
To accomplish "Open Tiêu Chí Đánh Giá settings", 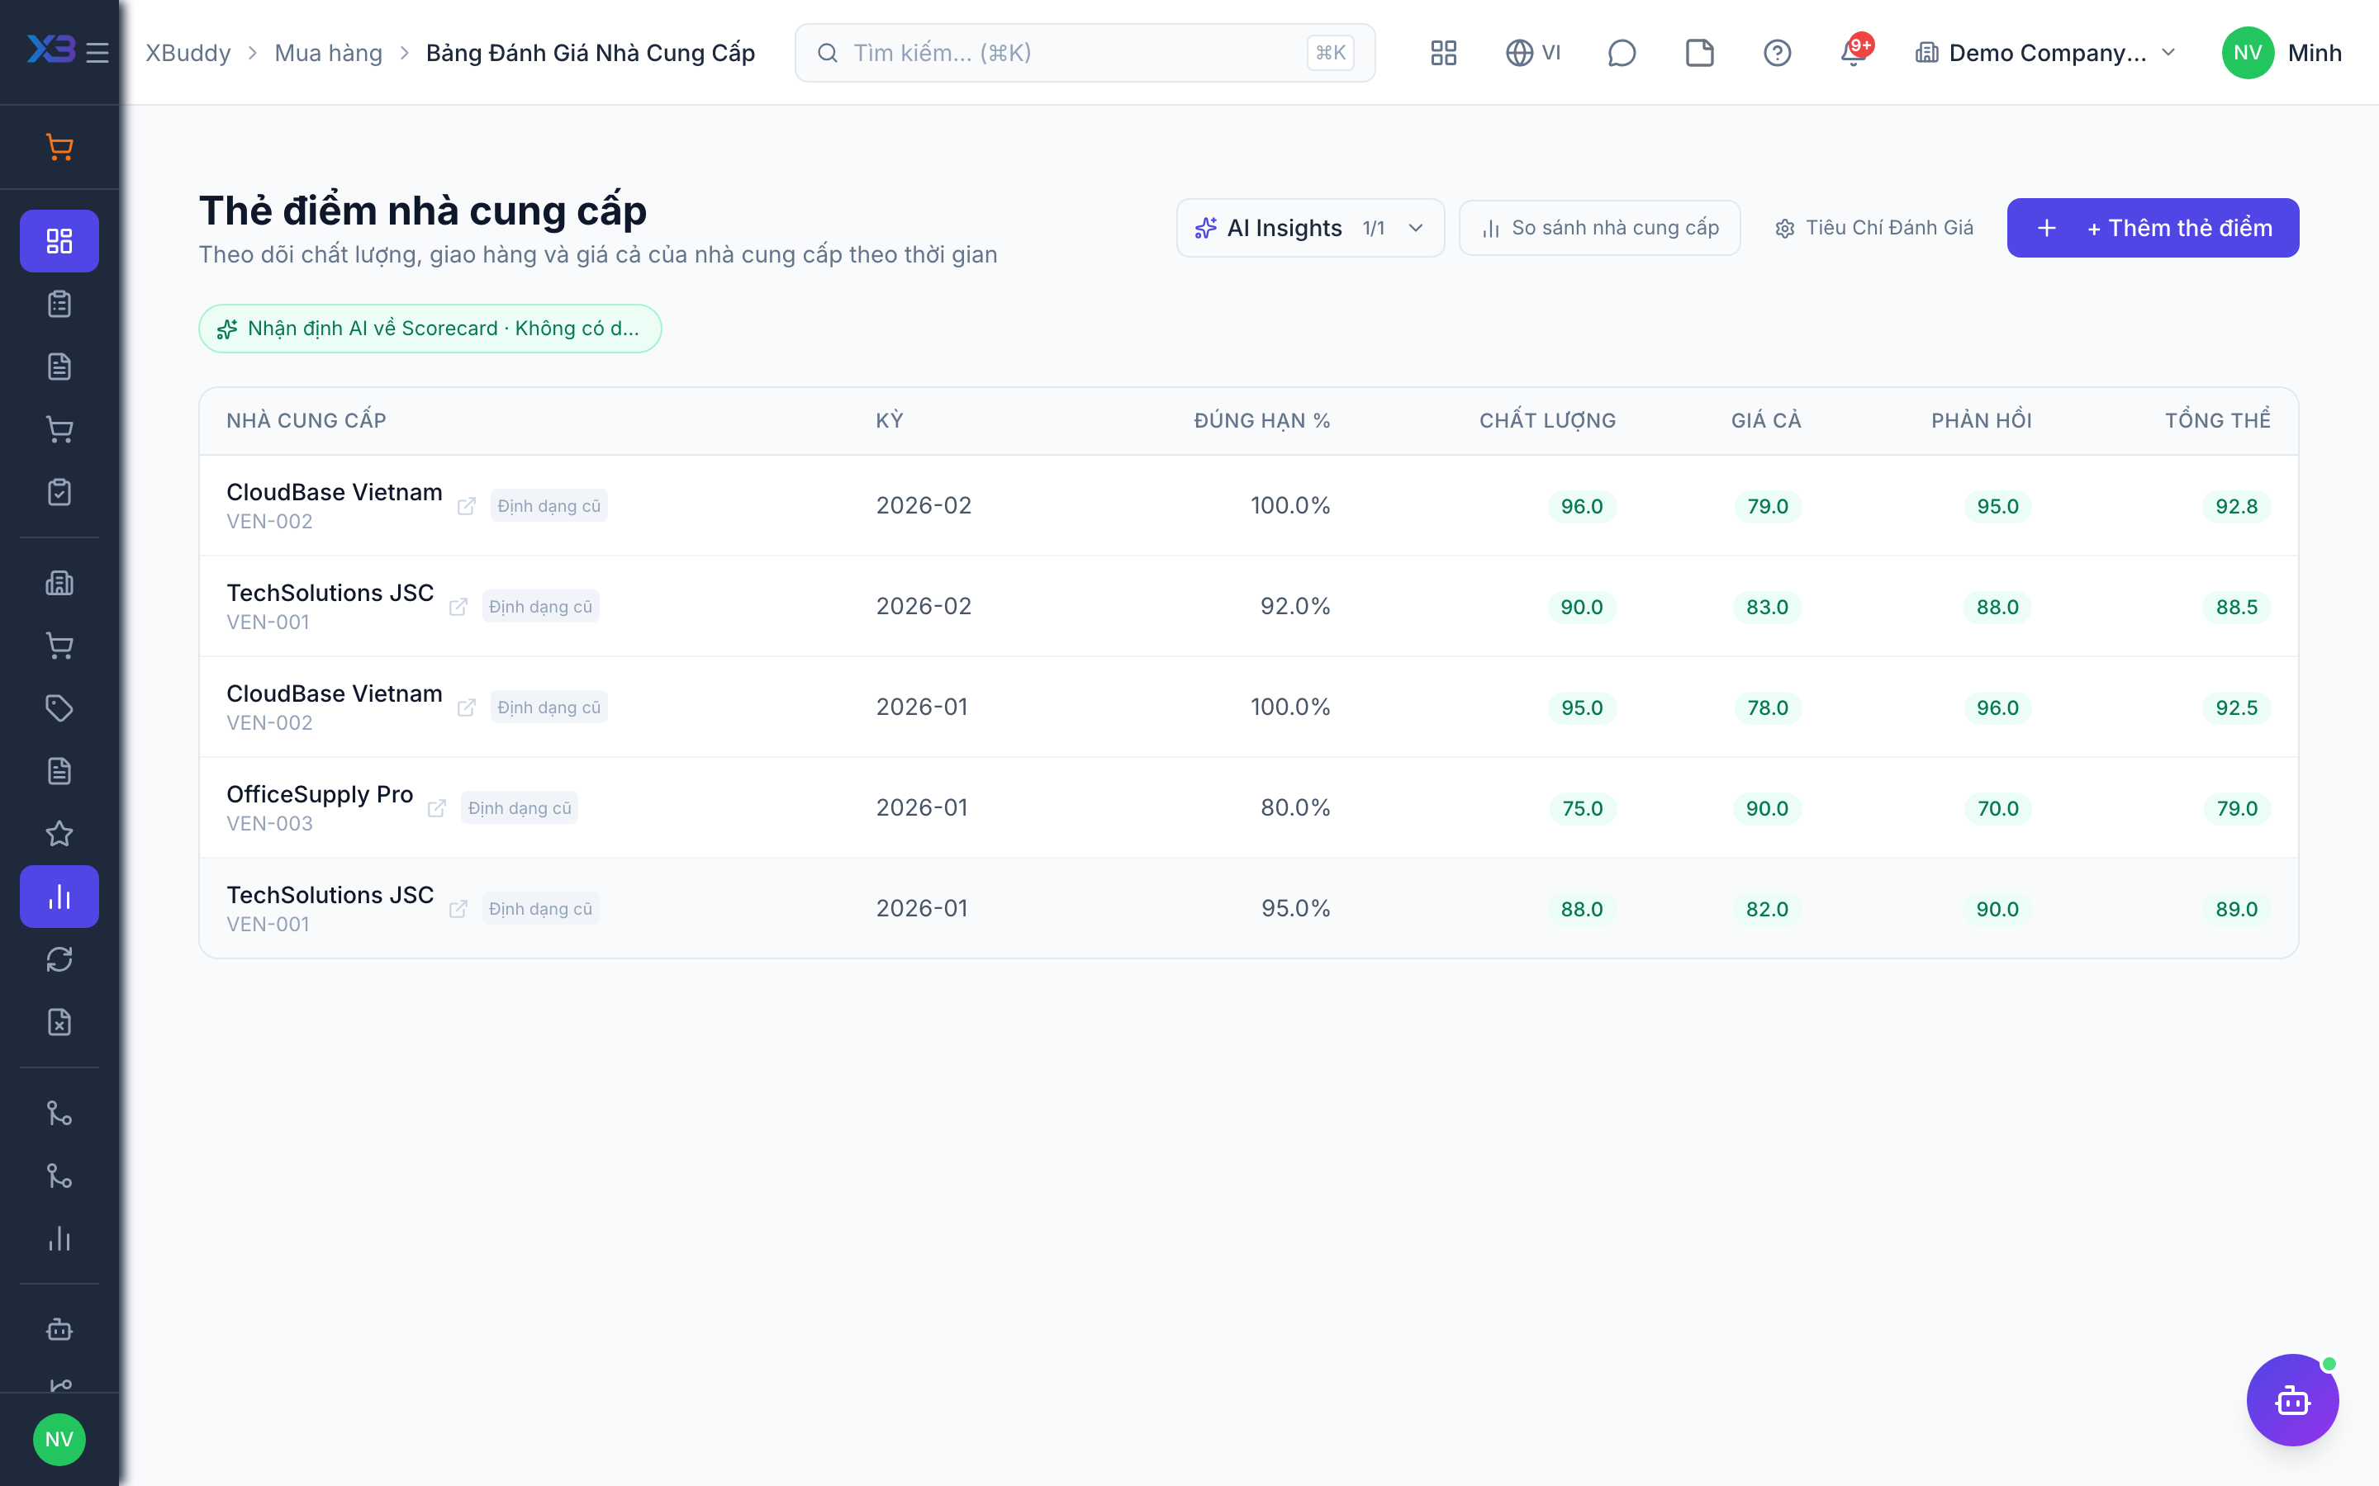I will [x=1873, y=228].
